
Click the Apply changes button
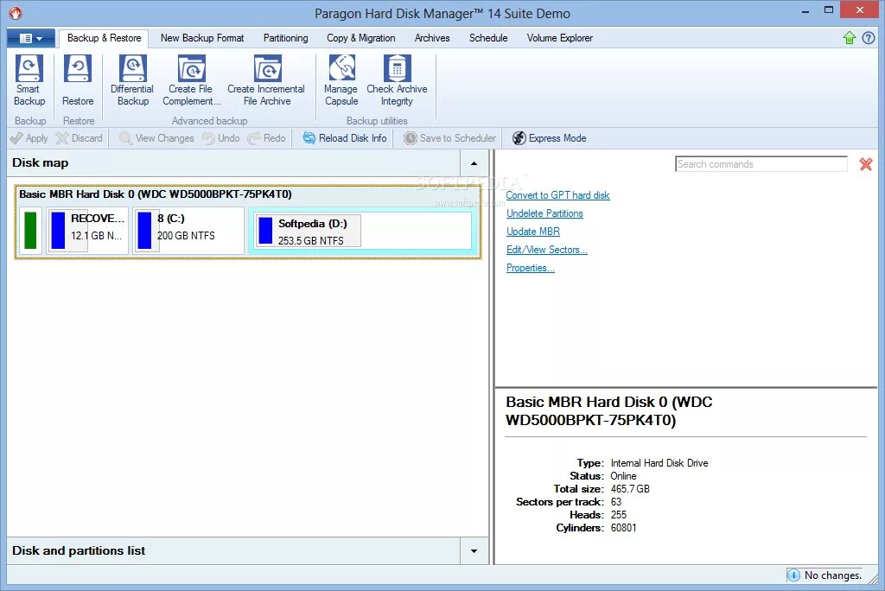pos(29,138)
